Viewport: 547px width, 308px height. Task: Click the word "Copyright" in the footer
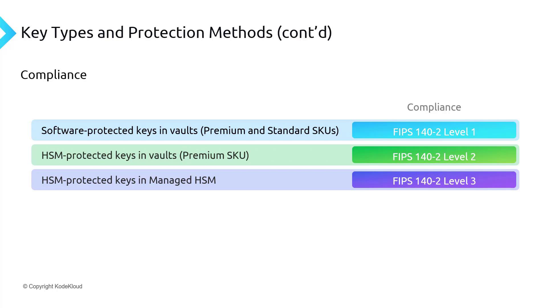coord(41,286)
